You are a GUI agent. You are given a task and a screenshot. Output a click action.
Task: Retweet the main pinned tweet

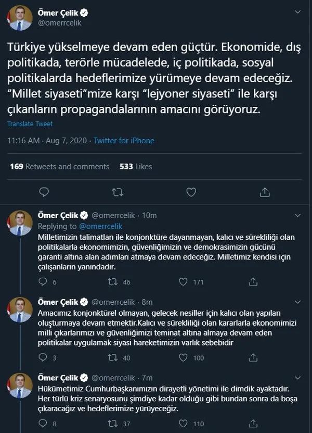[117, 192]
